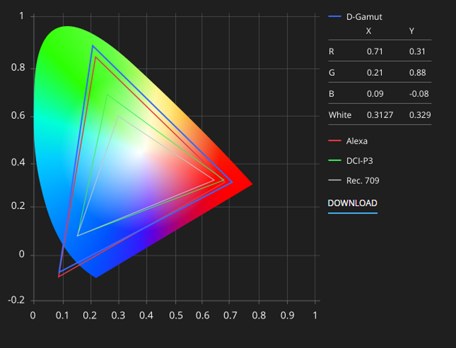Viewport: 456px width, 348px height.
Task: Click the y-axis label -0.2
Action: pos(17,300)
